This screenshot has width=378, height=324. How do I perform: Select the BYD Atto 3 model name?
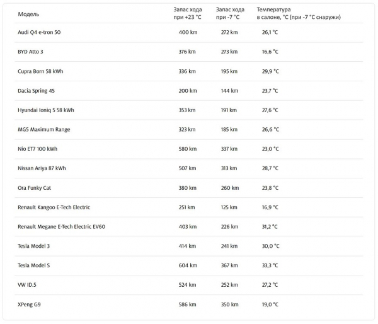tap(30, 52)
